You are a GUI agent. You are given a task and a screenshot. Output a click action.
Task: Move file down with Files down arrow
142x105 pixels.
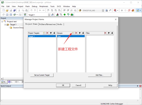pos(112,33)
